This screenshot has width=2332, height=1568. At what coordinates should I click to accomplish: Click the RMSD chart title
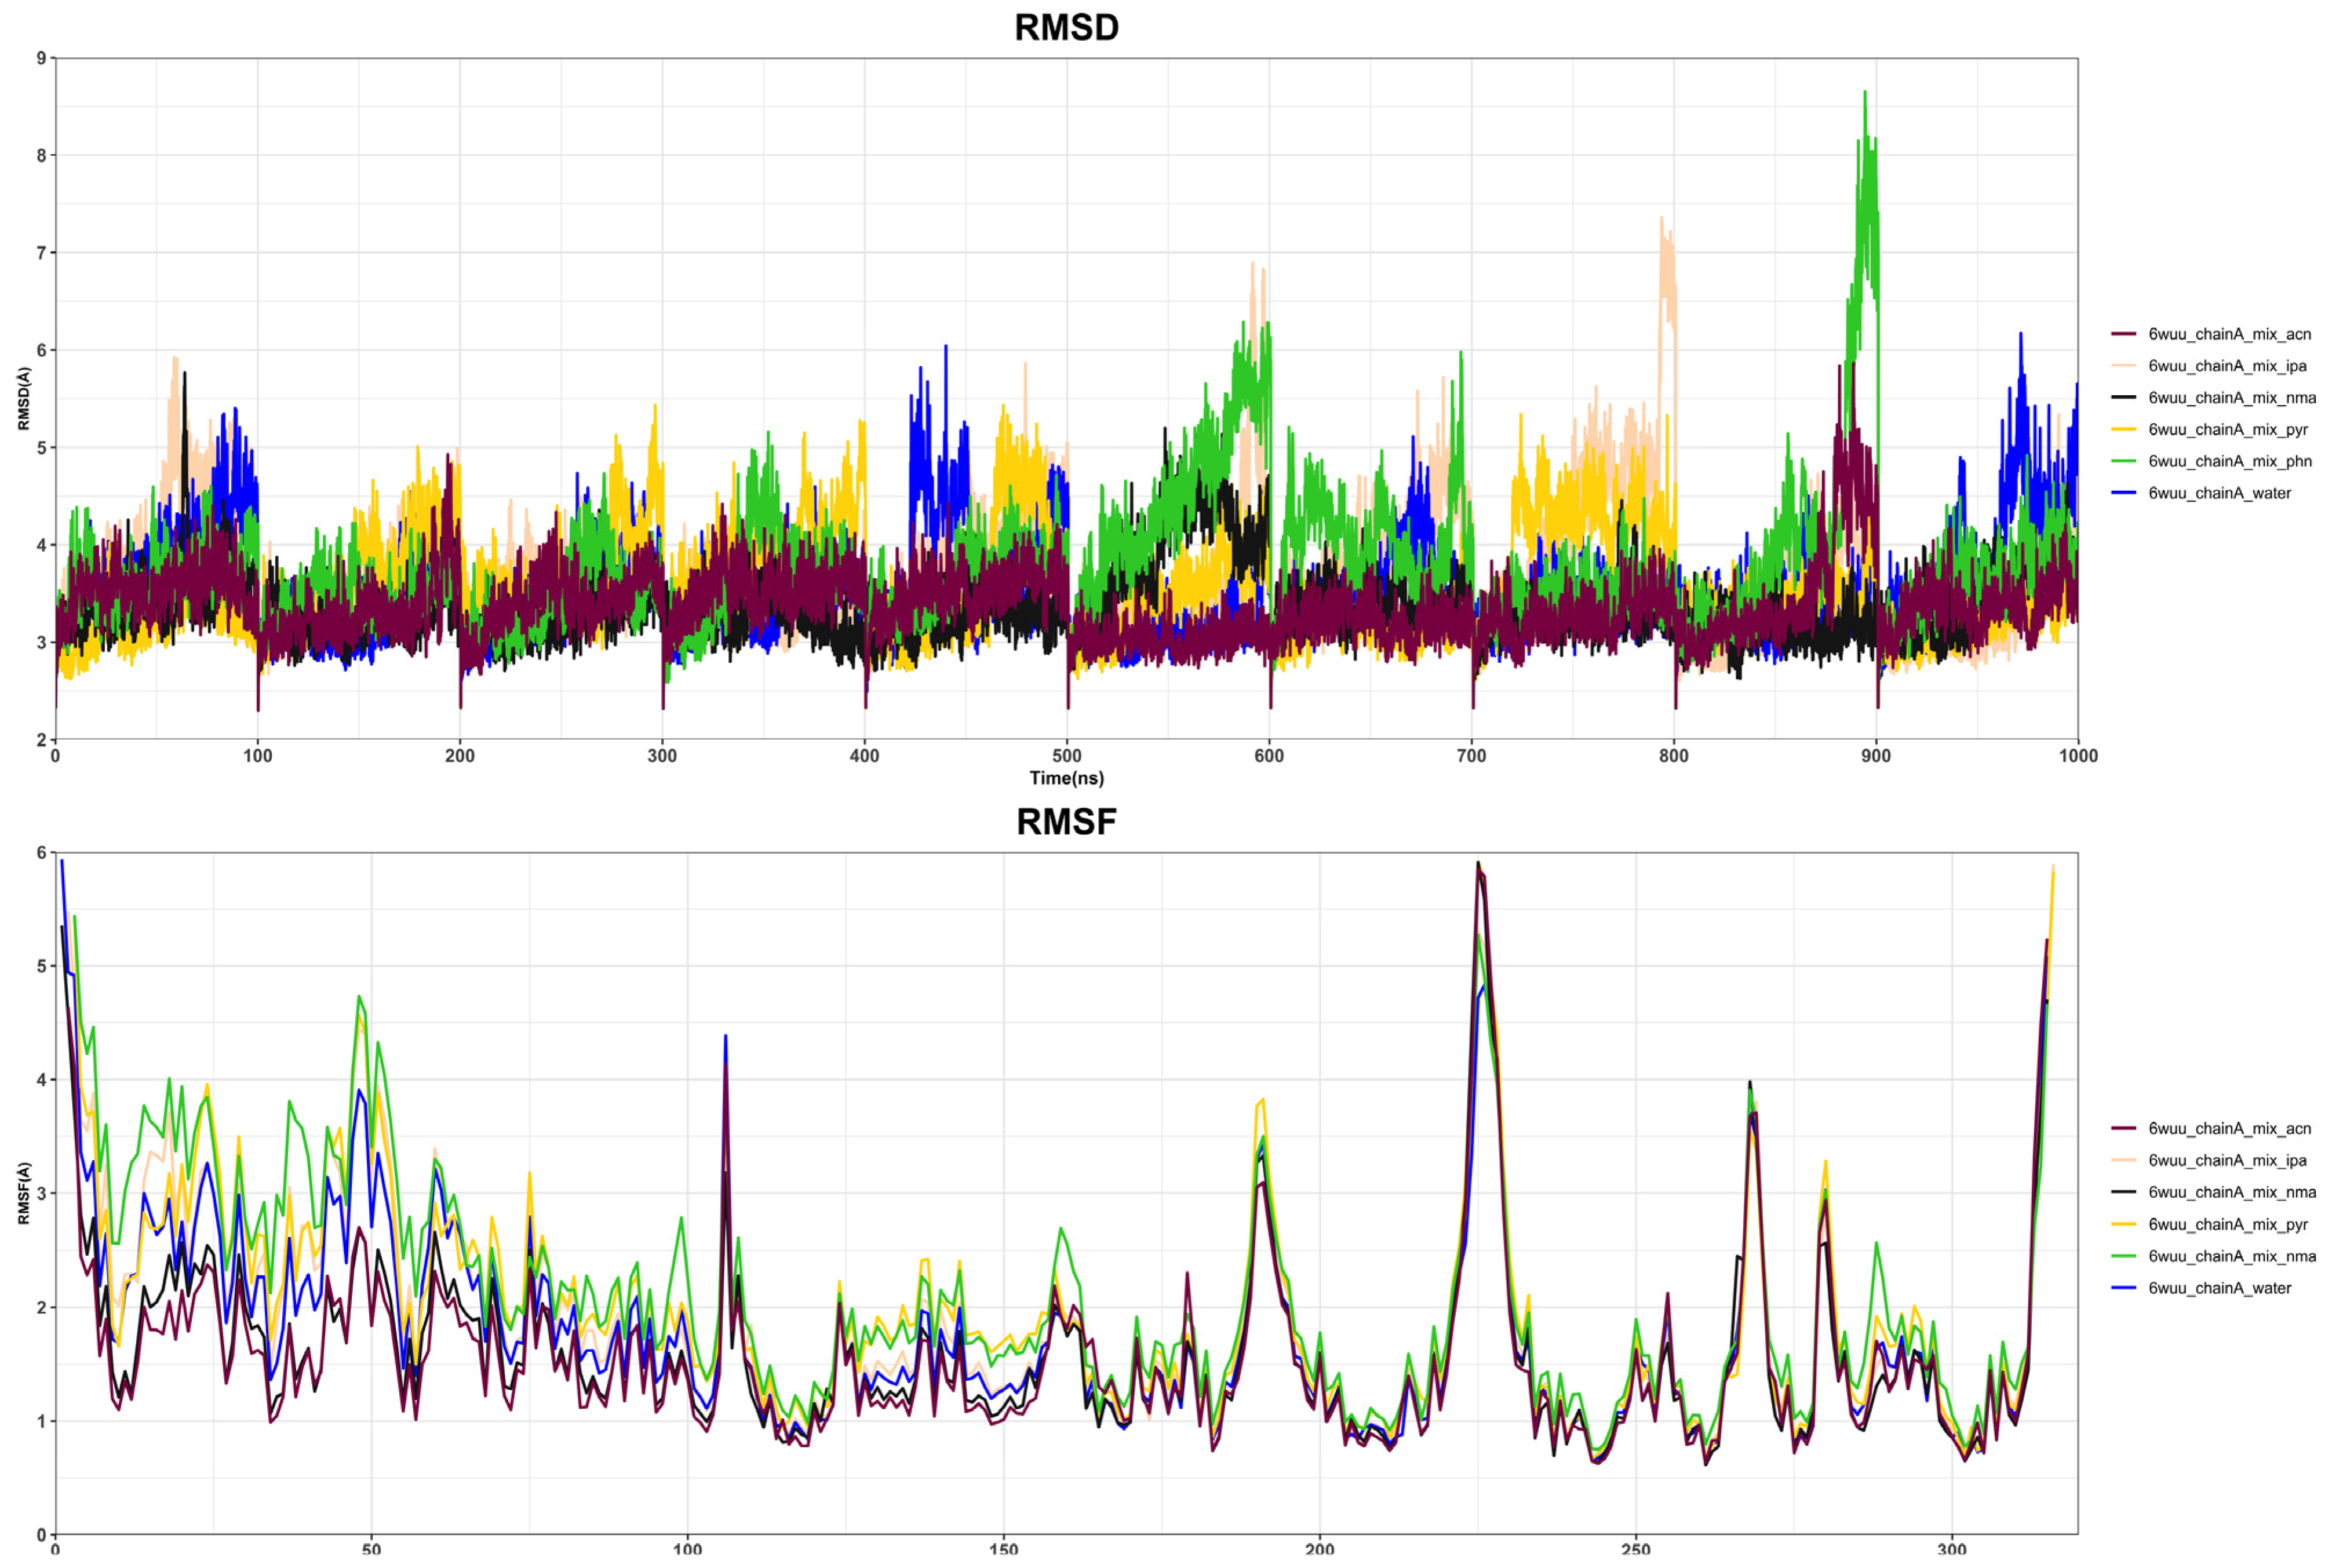pos(1066,27)
